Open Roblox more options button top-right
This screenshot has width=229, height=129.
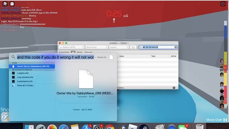[x=223, y=4]
